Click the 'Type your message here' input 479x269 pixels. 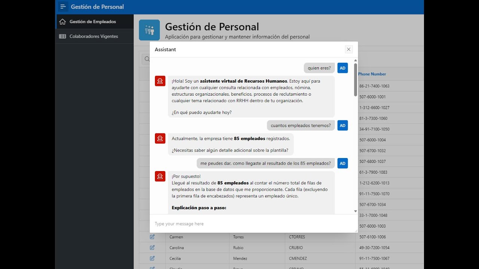tap(254, 224)
